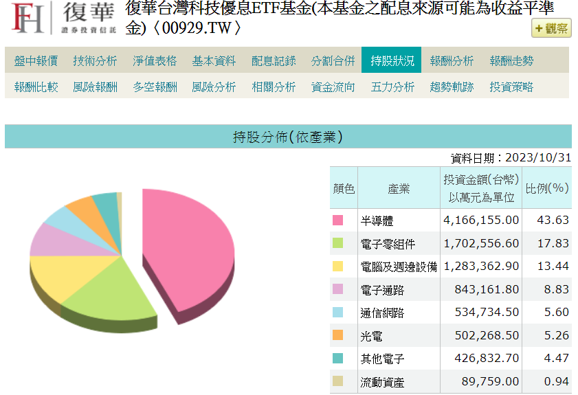This screenshot has height=395, width=578.
Task: Open the 報酬分析 tab
Action: coord(452,60)
